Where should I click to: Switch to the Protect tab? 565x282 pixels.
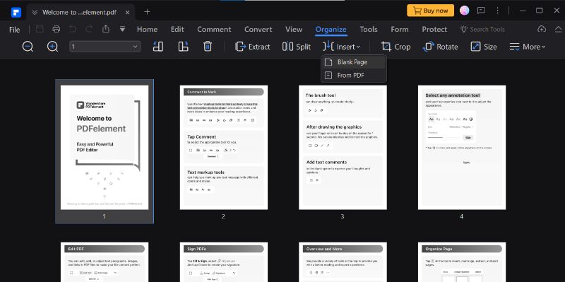coord(434,29)
